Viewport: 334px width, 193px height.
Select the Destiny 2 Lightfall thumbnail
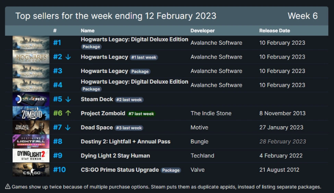click(31, 141)
